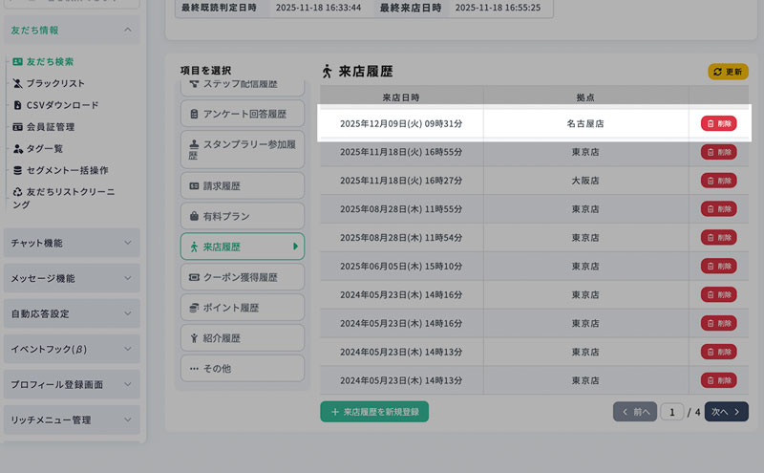Expand the チャット機能 menu
Screen dimensions: 764x473
pyautogui.click(x=72, y=243)
